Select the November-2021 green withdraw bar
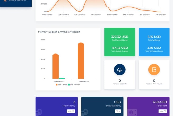The image size is (173, 116). pyautogui.click(x=62, y=78)
